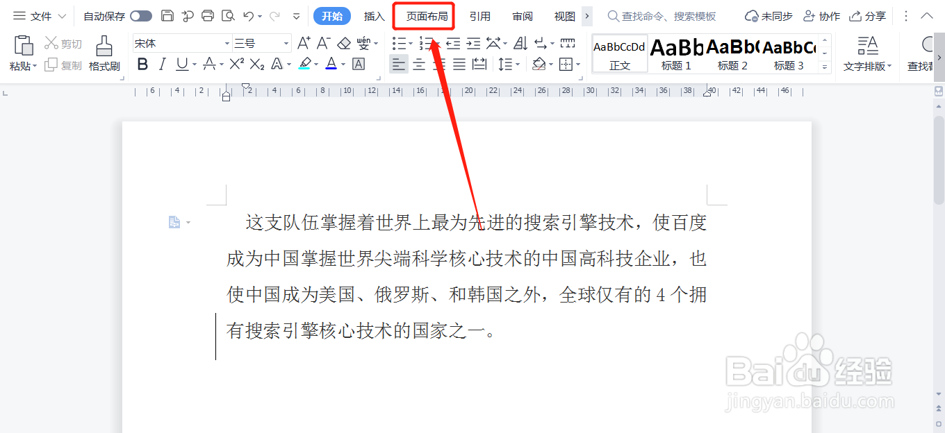Click the Line Spacing icon
Image resolution: width=945 pixels, height=433 pixels.
[504, 65]
